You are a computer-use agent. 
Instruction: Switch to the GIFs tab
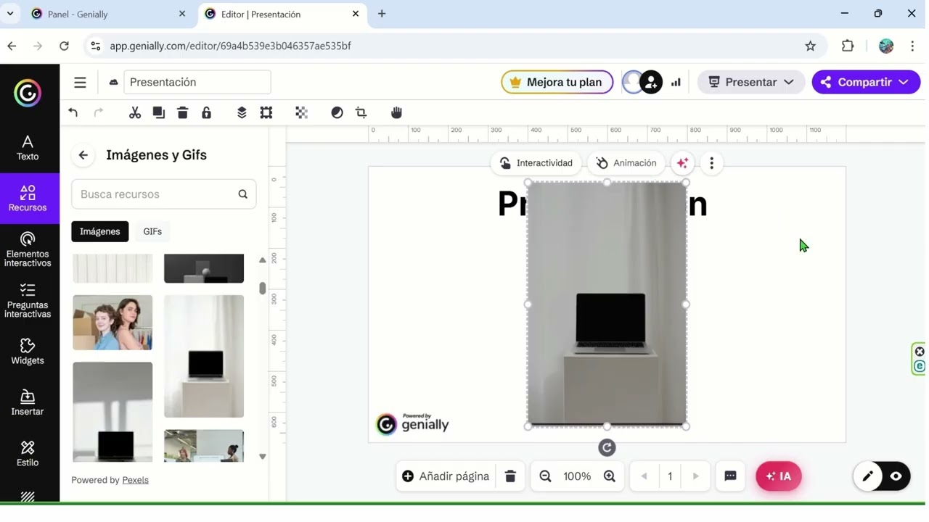[152, 231]
